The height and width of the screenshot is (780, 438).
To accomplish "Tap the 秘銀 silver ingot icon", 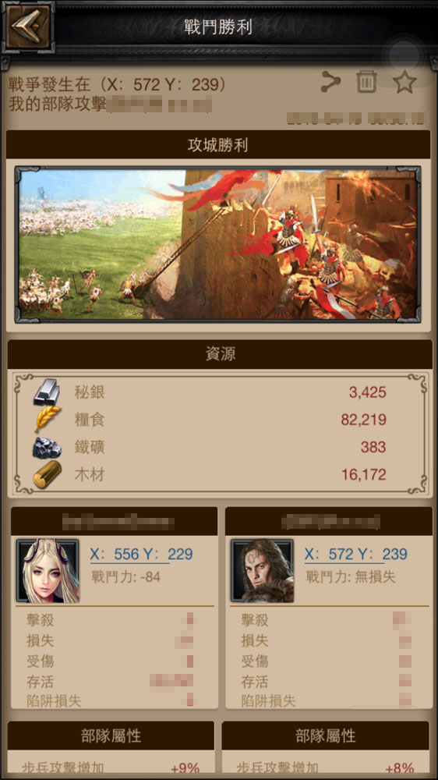I will point(47,392).
